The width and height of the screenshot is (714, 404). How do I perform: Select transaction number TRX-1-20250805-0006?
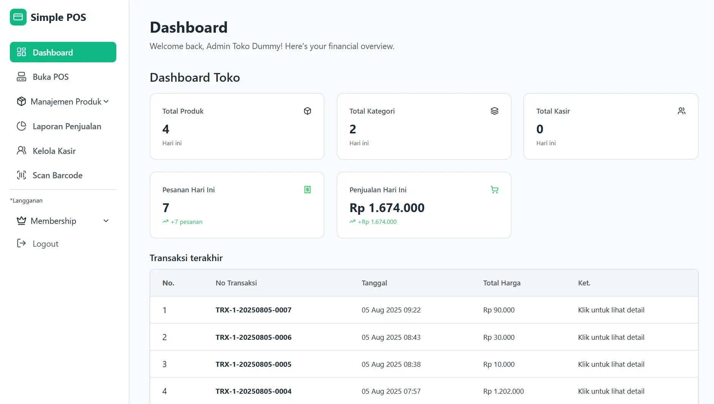(254, 337)
